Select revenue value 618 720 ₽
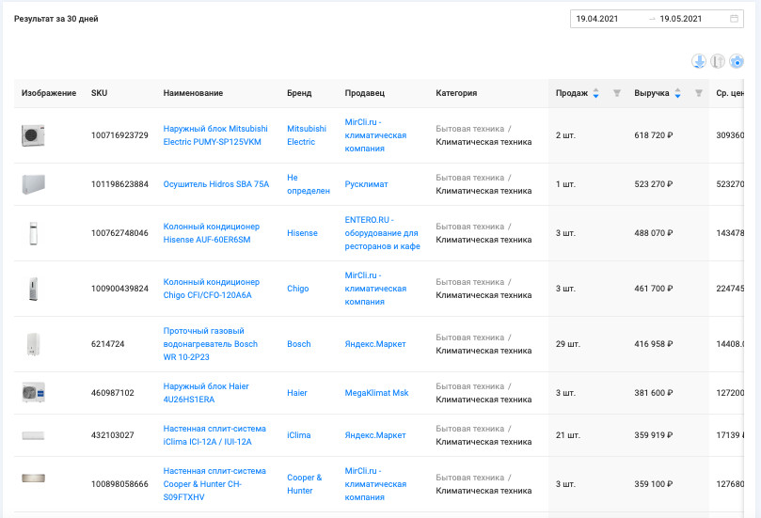761x518 pixels. tap(653, 135)
